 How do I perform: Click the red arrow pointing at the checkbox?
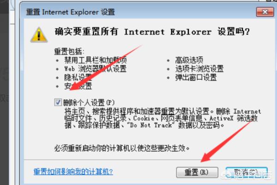click(106, 68)
